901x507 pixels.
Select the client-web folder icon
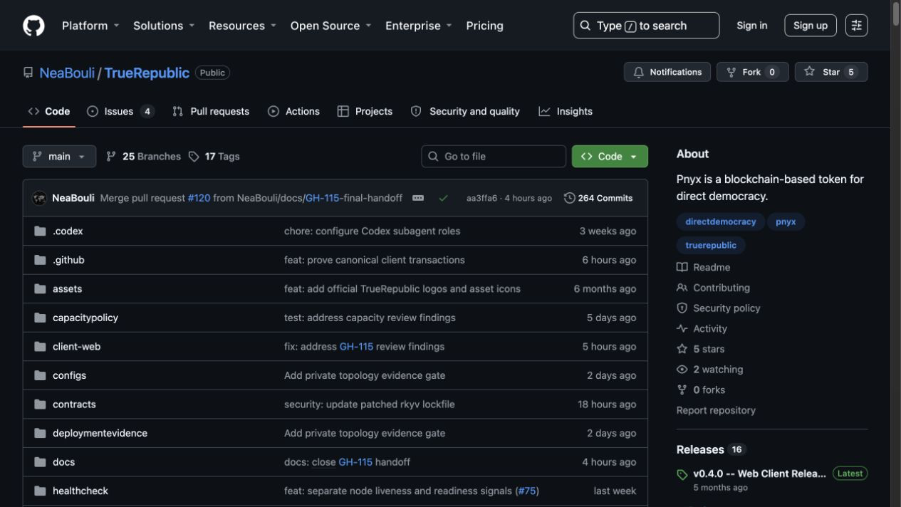(x=40, y=346)
